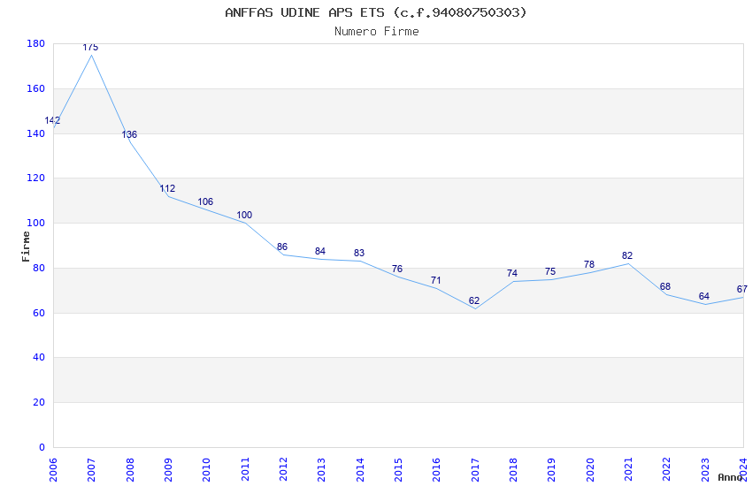Select the x-axis year 2017
The height and width of the screenshot is (486, 752).
[475, 470]
